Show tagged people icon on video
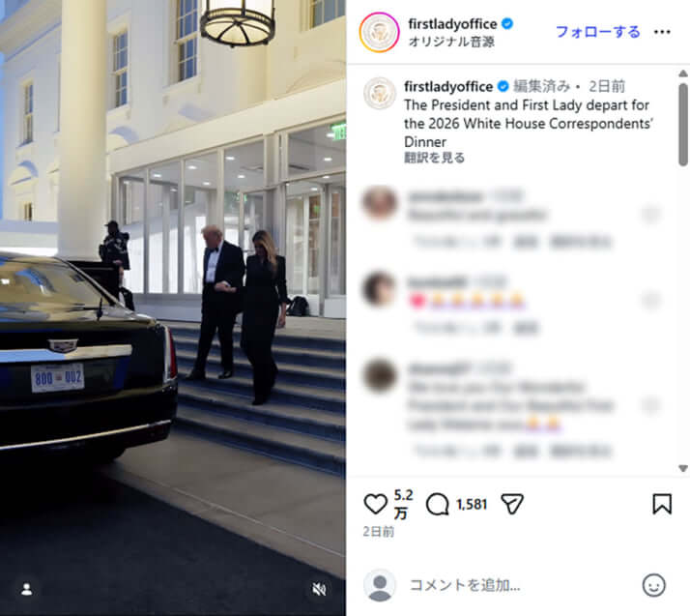The width and height of the screenshot is (690, 616). click(26, 590)
